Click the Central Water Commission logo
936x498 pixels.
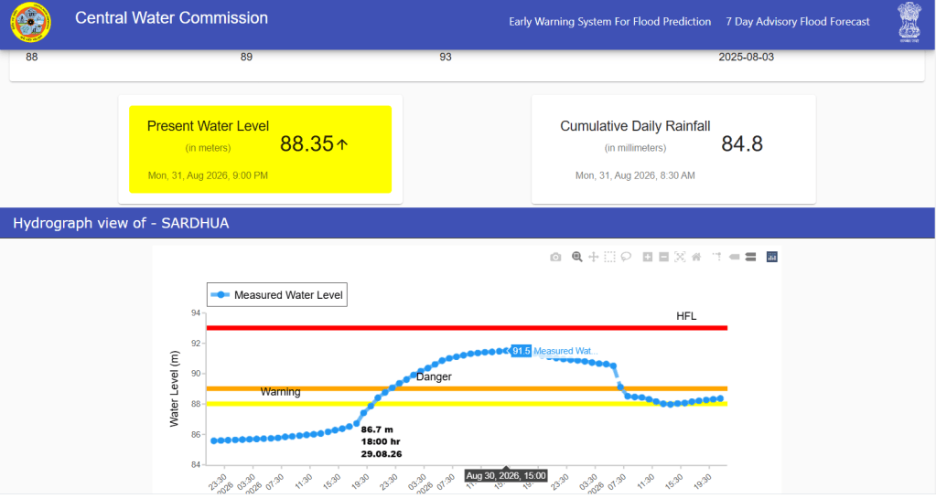coord(30,23)
